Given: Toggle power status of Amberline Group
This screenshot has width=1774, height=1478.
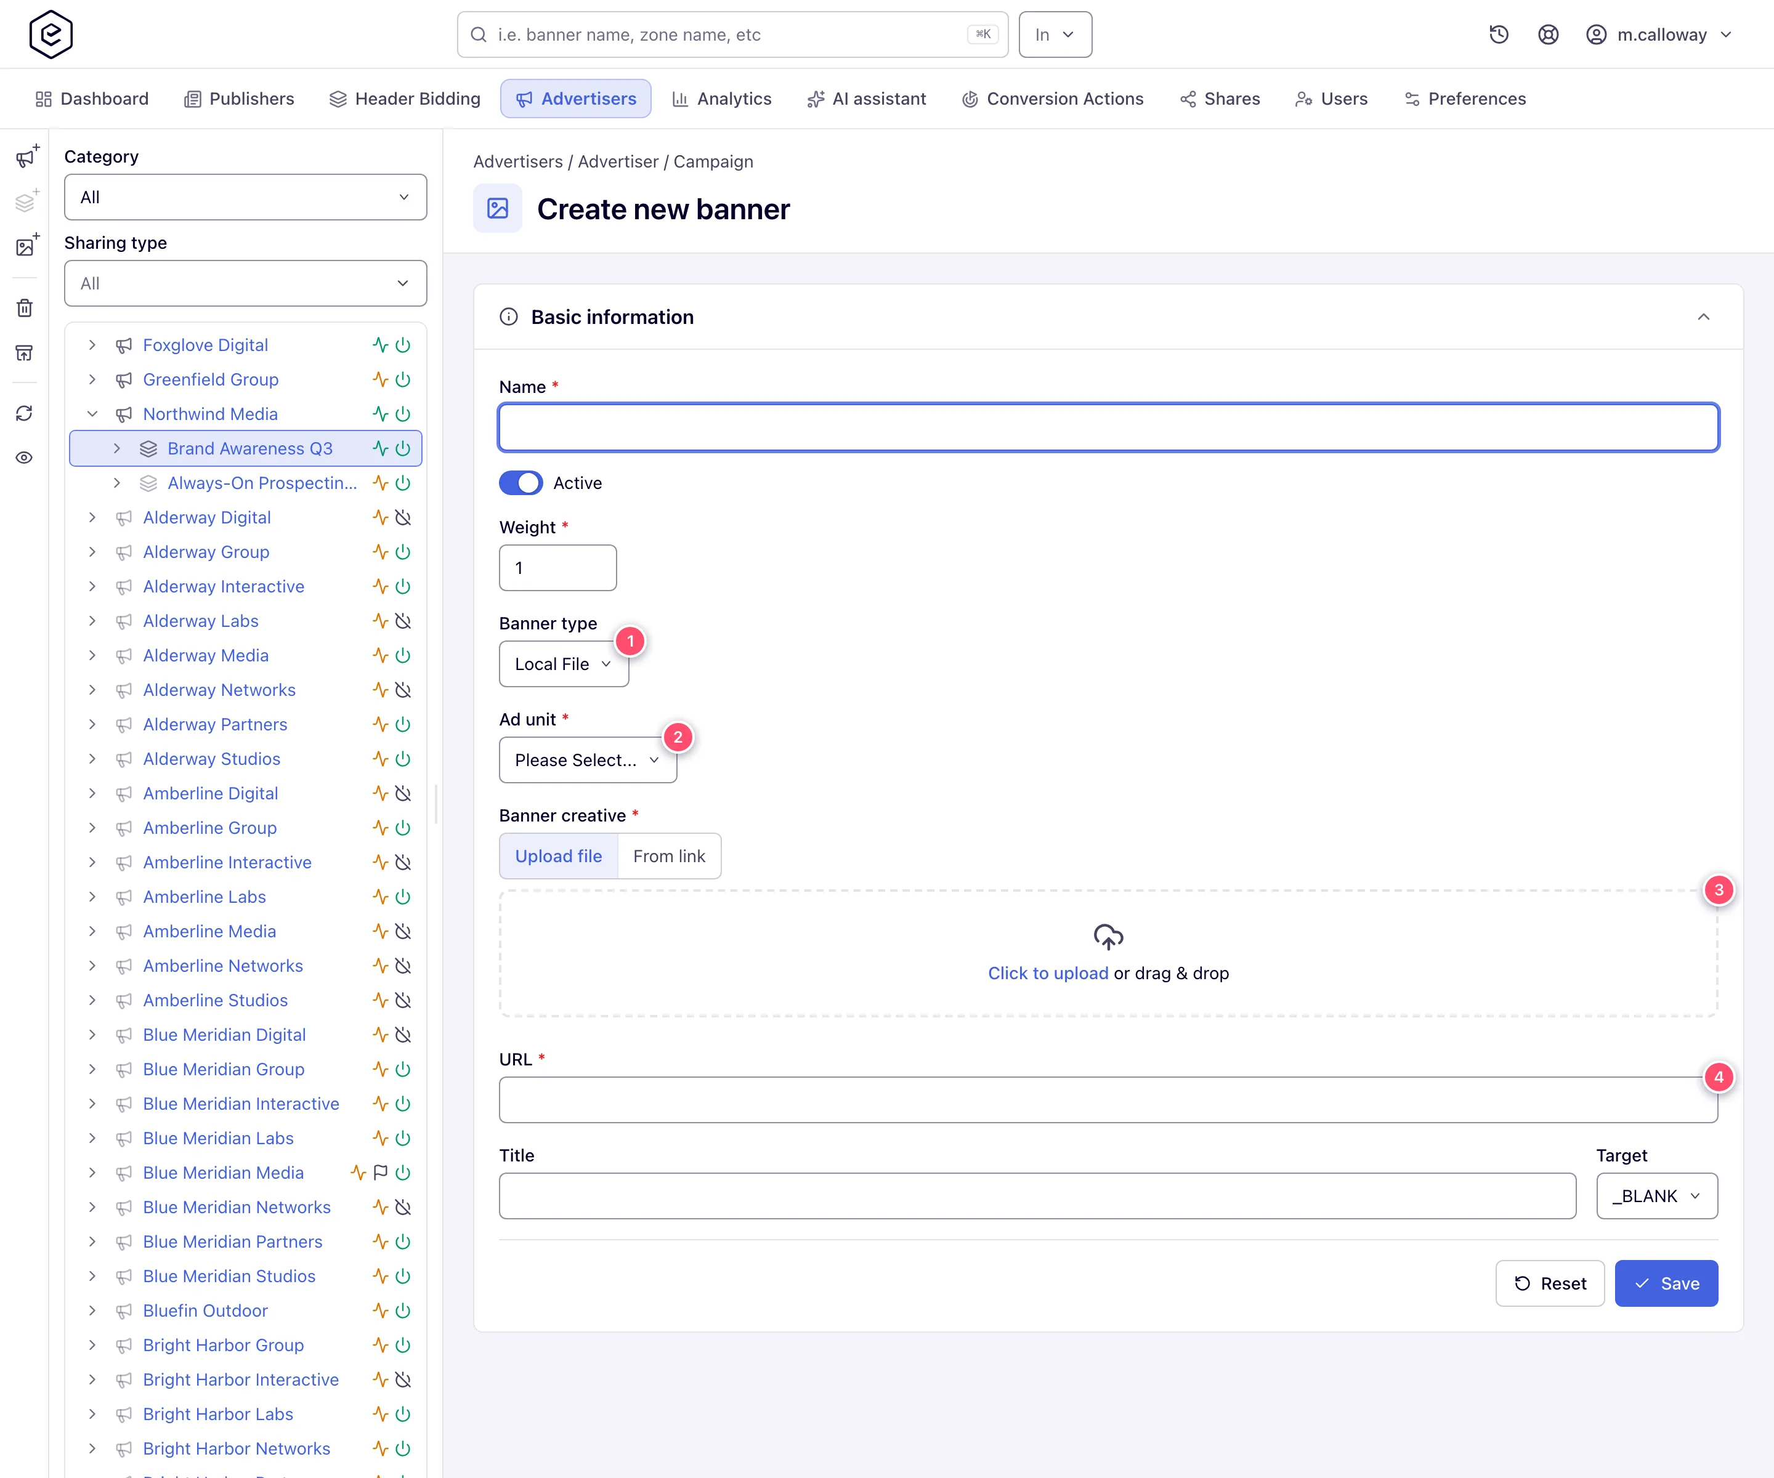Looking at the screenshot, I should click(403, 828).
